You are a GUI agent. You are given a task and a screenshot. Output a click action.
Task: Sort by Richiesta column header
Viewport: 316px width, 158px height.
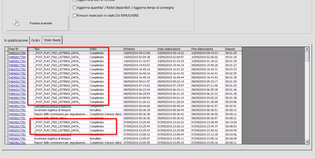[140, 49]
